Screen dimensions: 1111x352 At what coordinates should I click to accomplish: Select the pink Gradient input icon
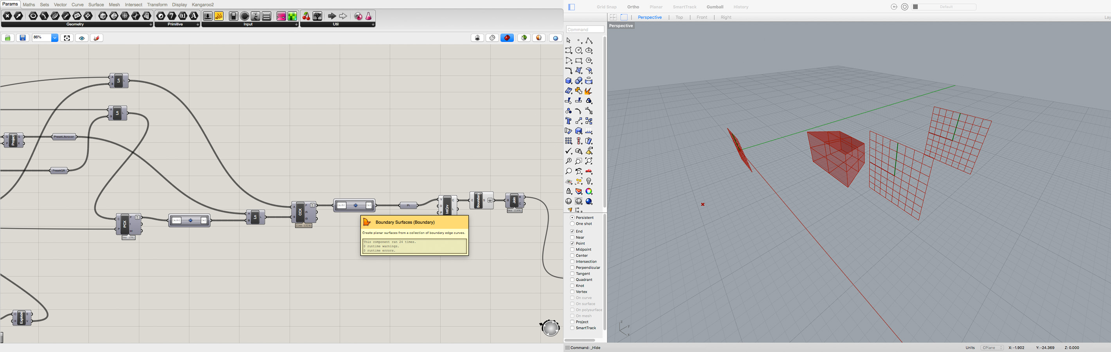(x=281, y=16)
